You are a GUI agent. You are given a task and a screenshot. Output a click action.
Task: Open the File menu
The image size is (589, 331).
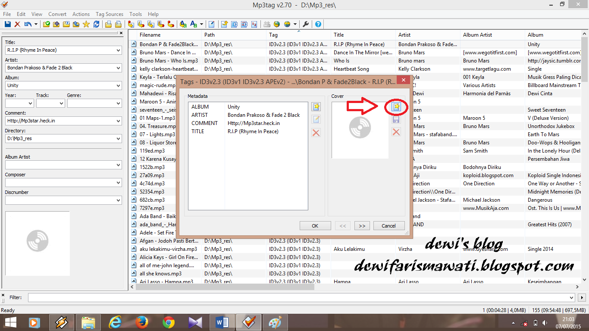coord(7,14)
